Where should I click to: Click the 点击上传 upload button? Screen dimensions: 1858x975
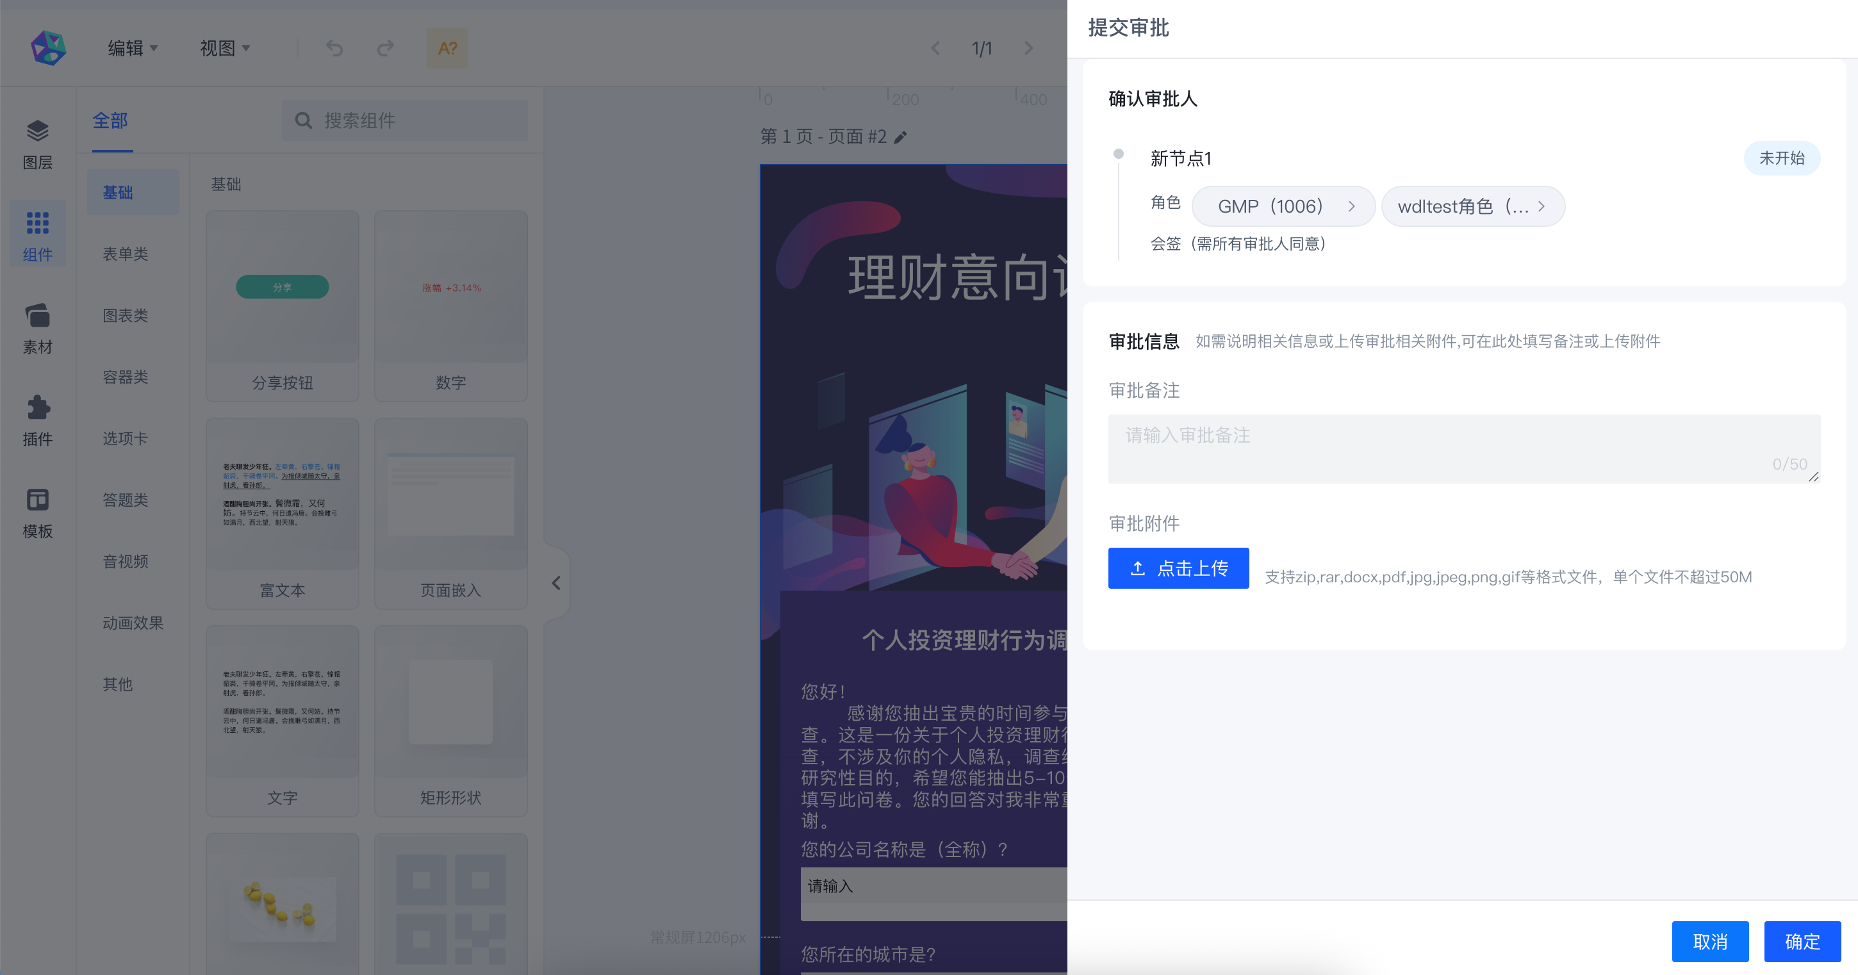[1178, 568]
